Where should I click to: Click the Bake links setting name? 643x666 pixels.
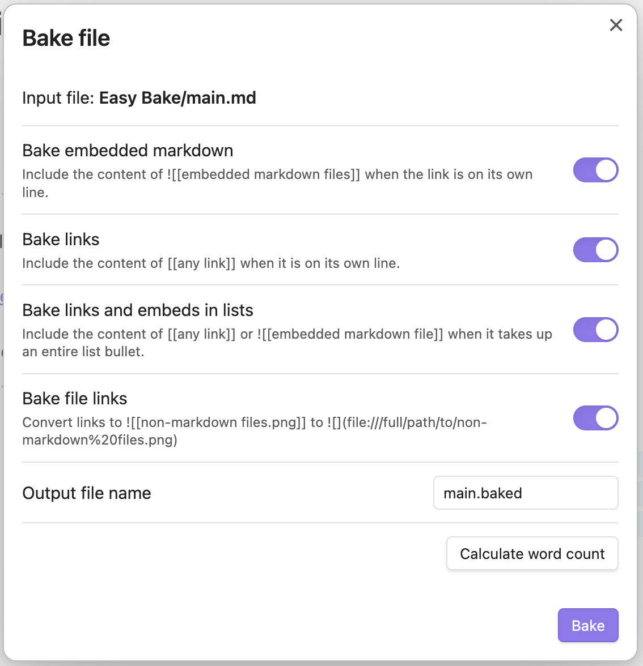point(61,239)
